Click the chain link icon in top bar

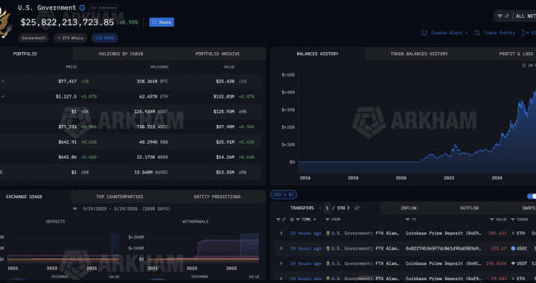click(x=507, y=16)
